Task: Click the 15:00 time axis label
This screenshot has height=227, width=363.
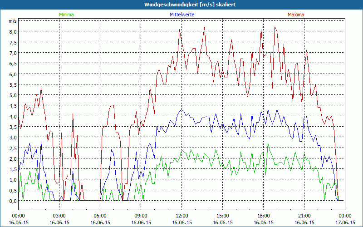Action: 223,216
